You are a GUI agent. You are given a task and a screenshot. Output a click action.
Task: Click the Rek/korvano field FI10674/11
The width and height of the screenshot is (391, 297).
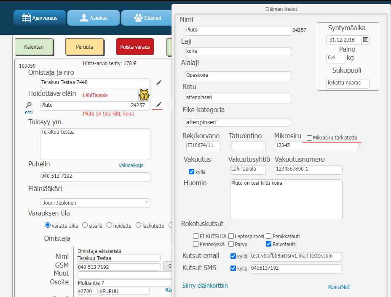(x=203, y=146)
